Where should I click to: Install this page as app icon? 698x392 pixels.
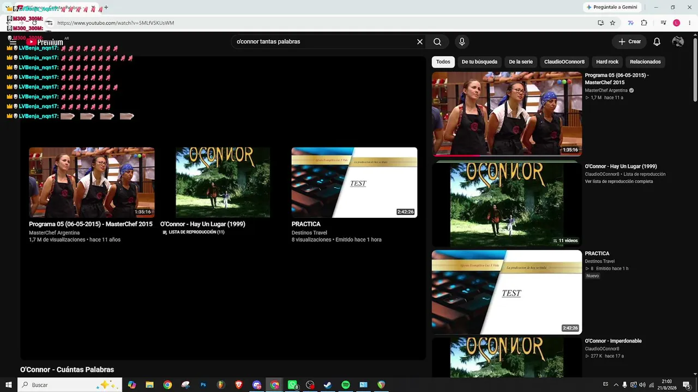pos(600,23)
